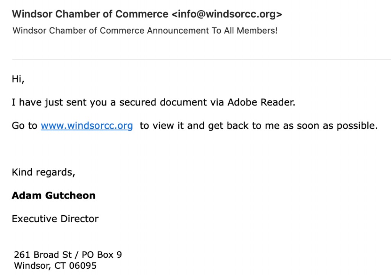Image resolution: width=391 pixels, height=276 pixels.
Task: Click the sentence starting "I have just sent"
Action: (x=153, y=102)
